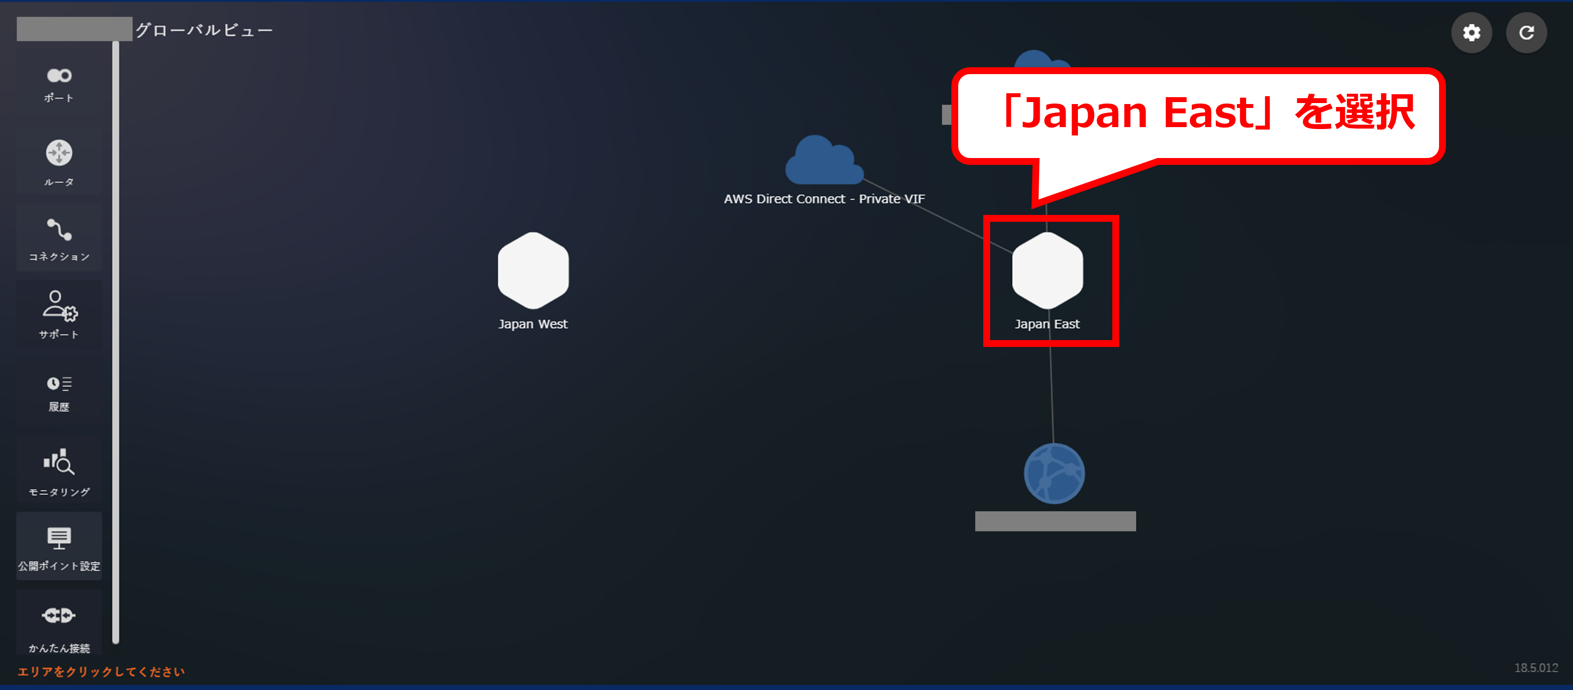This screenshot has height=690, width=1573.
Task: Select the Japan East hexagon area
Action: click(1047, 270)
